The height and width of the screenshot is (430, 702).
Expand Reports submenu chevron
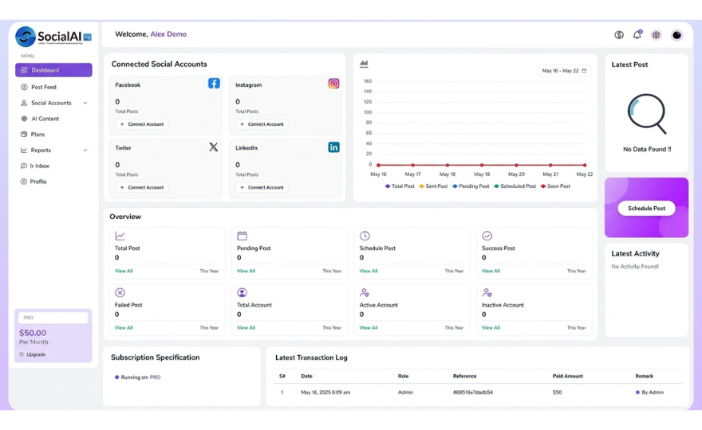pos(85,150)
